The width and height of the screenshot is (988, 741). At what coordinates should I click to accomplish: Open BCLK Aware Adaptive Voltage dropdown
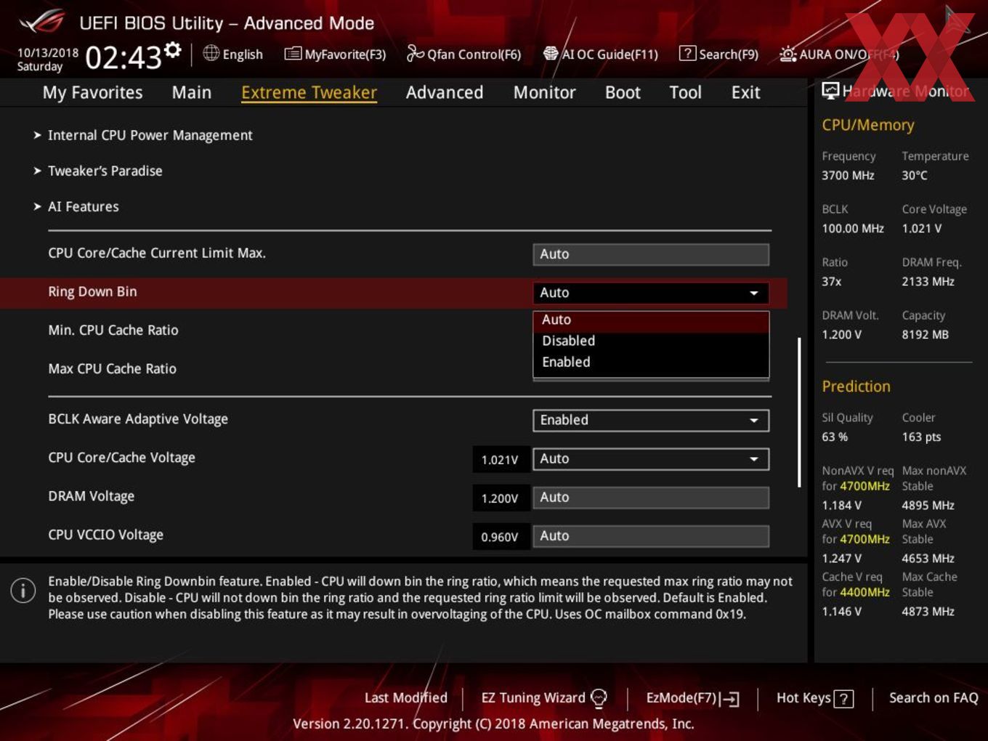click(x=651, y=420)
